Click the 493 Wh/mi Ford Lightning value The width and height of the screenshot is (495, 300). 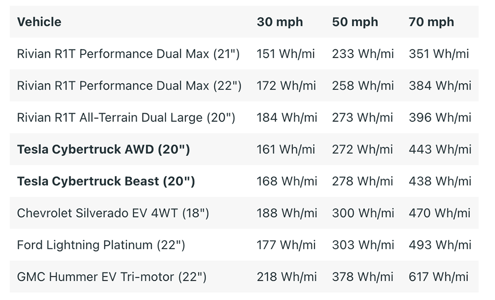coord(440,245)
